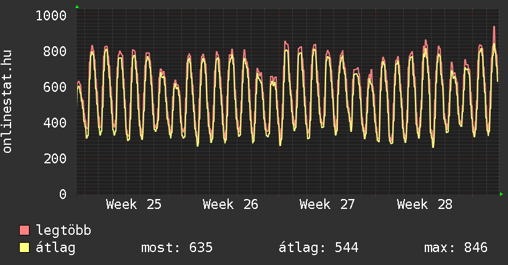Select the legtöbb legend label
This screenshot has height=265, width=508.
63,230
